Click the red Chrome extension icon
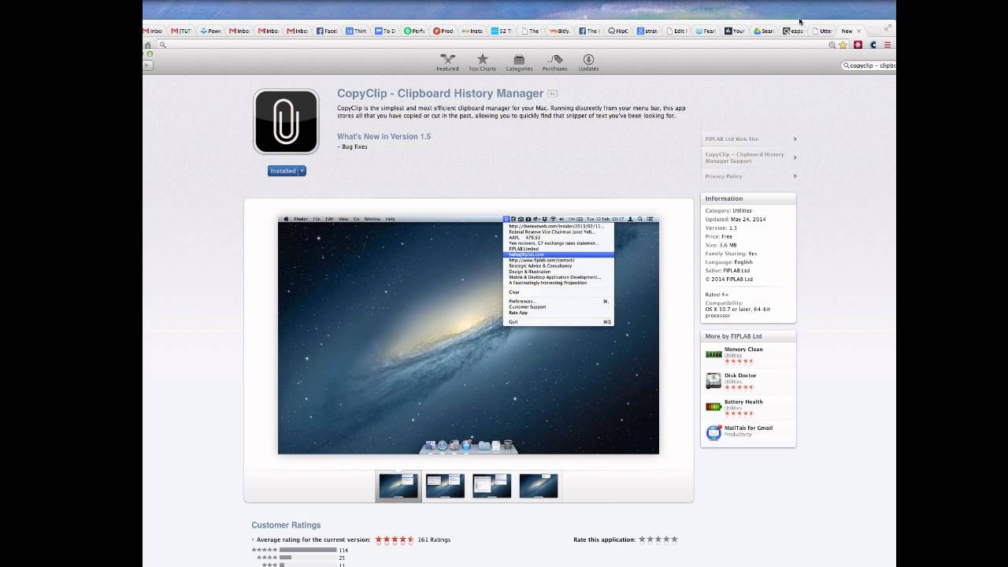Screen dimensions: 1008x567 click(858, 45)
